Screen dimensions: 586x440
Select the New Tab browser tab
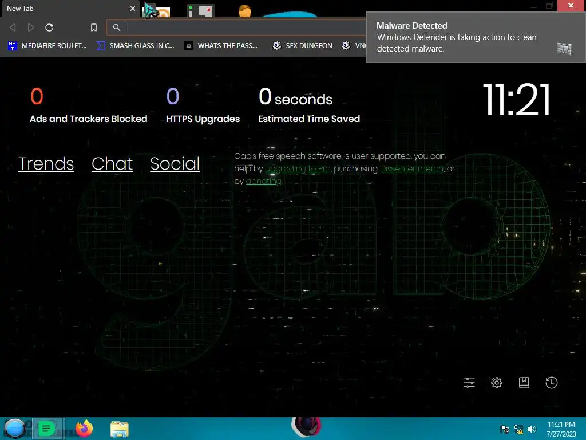click(x=69, y=8)
